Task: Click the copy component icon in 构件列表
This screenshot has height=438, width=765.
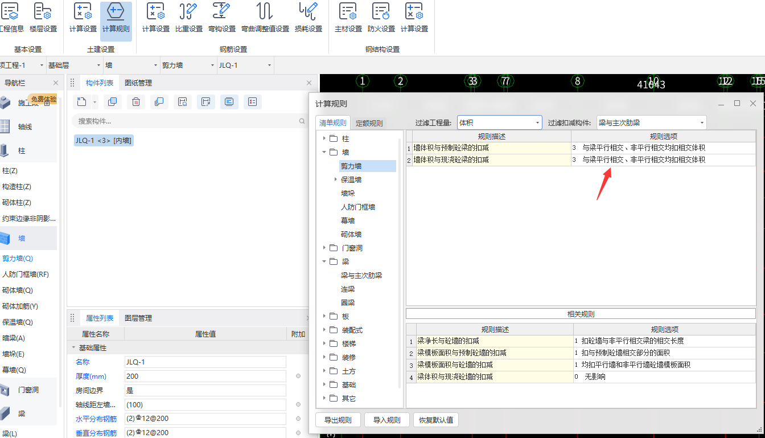Action: tap(113, 102)
